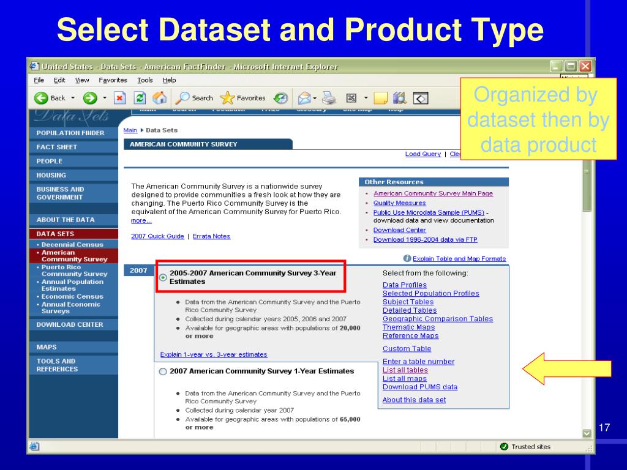Click Explain 1-year vs. 3-year estimates link
627x470 pixels.
[214, 354]
